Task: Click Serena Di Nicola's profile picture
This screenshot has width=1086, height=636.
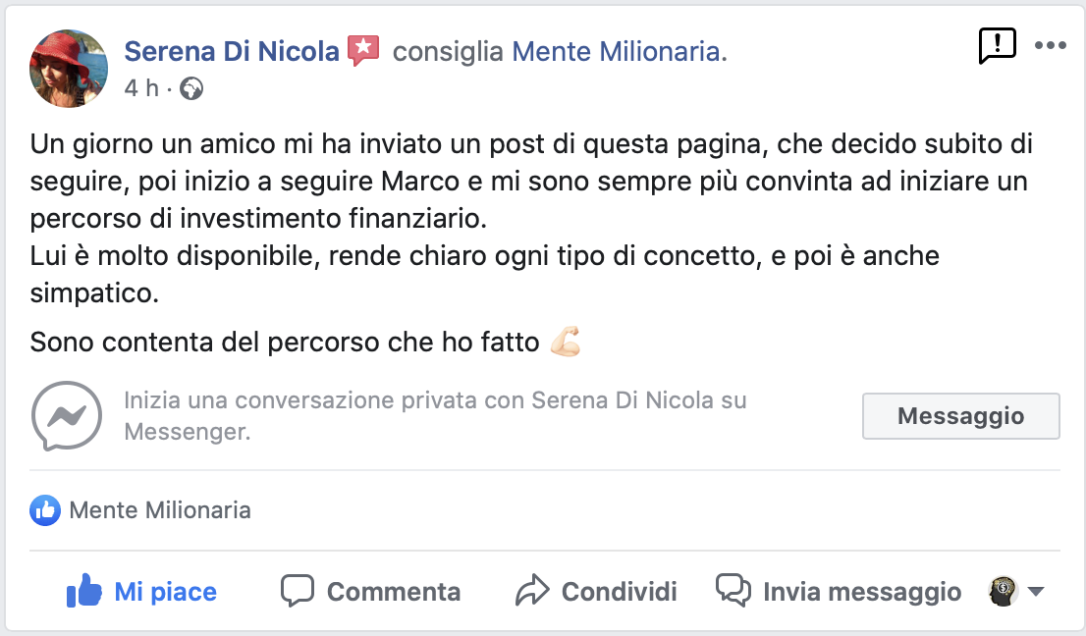Action: click(x=69, y=68)
